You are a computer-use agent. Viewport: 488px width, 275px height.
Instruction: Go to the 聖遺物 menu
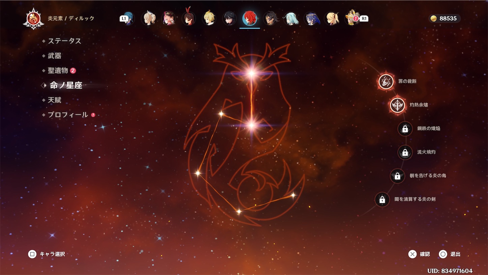point(58,71)
